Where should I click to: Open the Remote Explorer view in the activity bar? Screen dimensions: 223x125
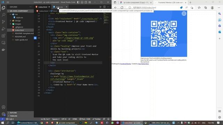coord(3,43)
